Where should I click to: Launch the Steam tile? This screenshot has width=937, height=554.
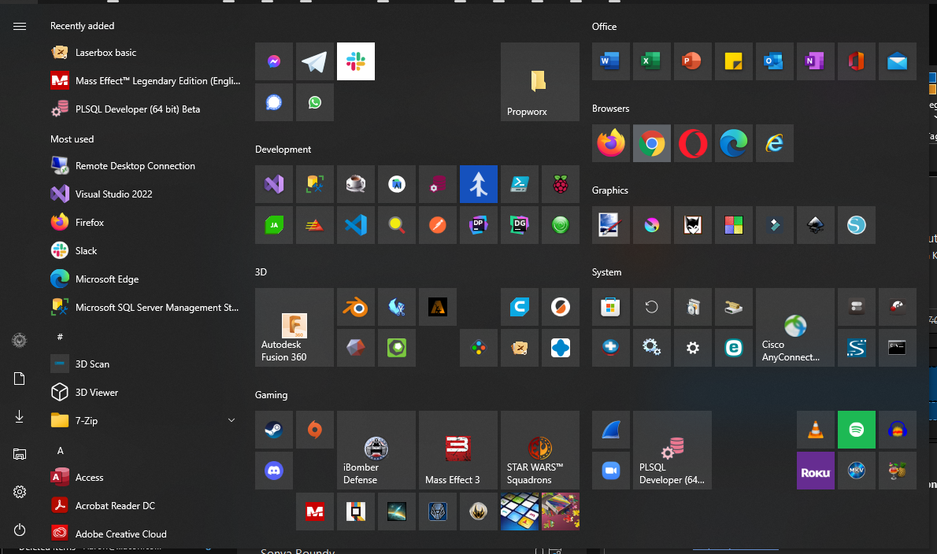[274, 429]
